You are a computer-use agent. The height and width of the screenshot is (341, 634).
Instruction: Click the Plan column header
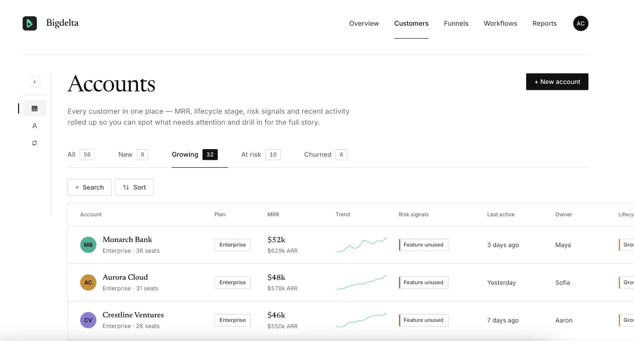point(220,214)
